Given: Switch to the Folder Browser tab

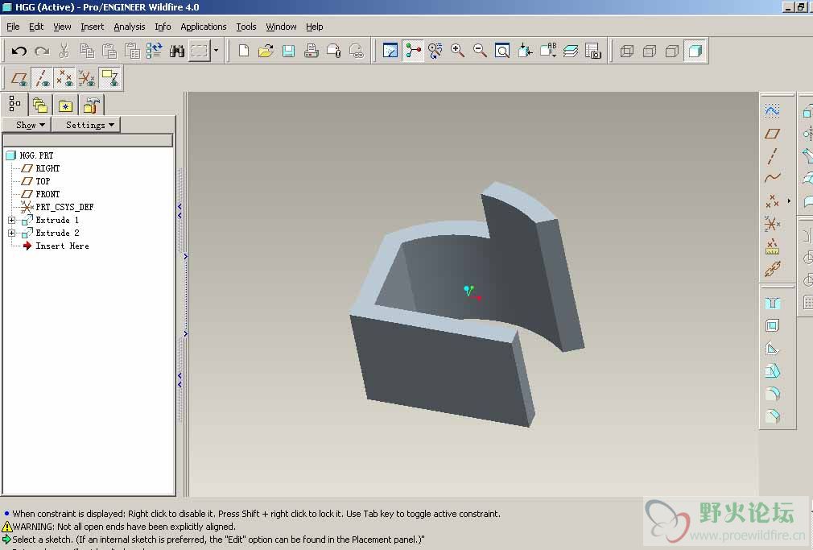Looking at the screenshot, I should click(40, 105).
